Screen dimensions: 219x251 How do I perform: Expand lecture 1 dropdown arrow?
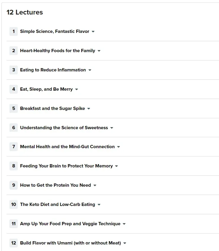pos(93,31)
